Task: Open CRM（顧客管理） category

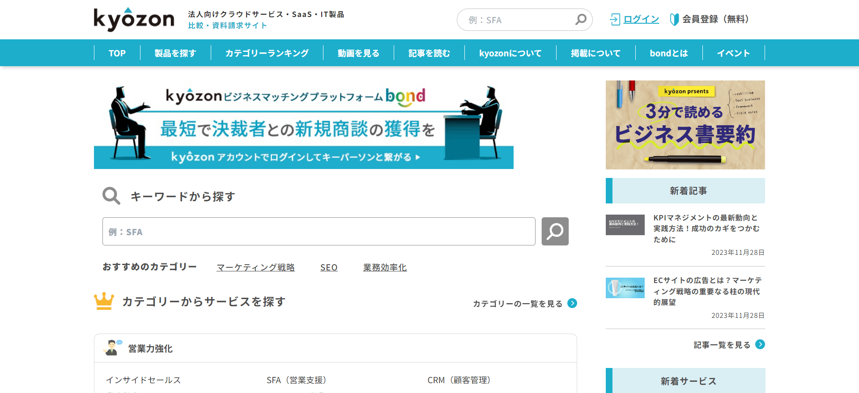Action: (x=459, y=380)
